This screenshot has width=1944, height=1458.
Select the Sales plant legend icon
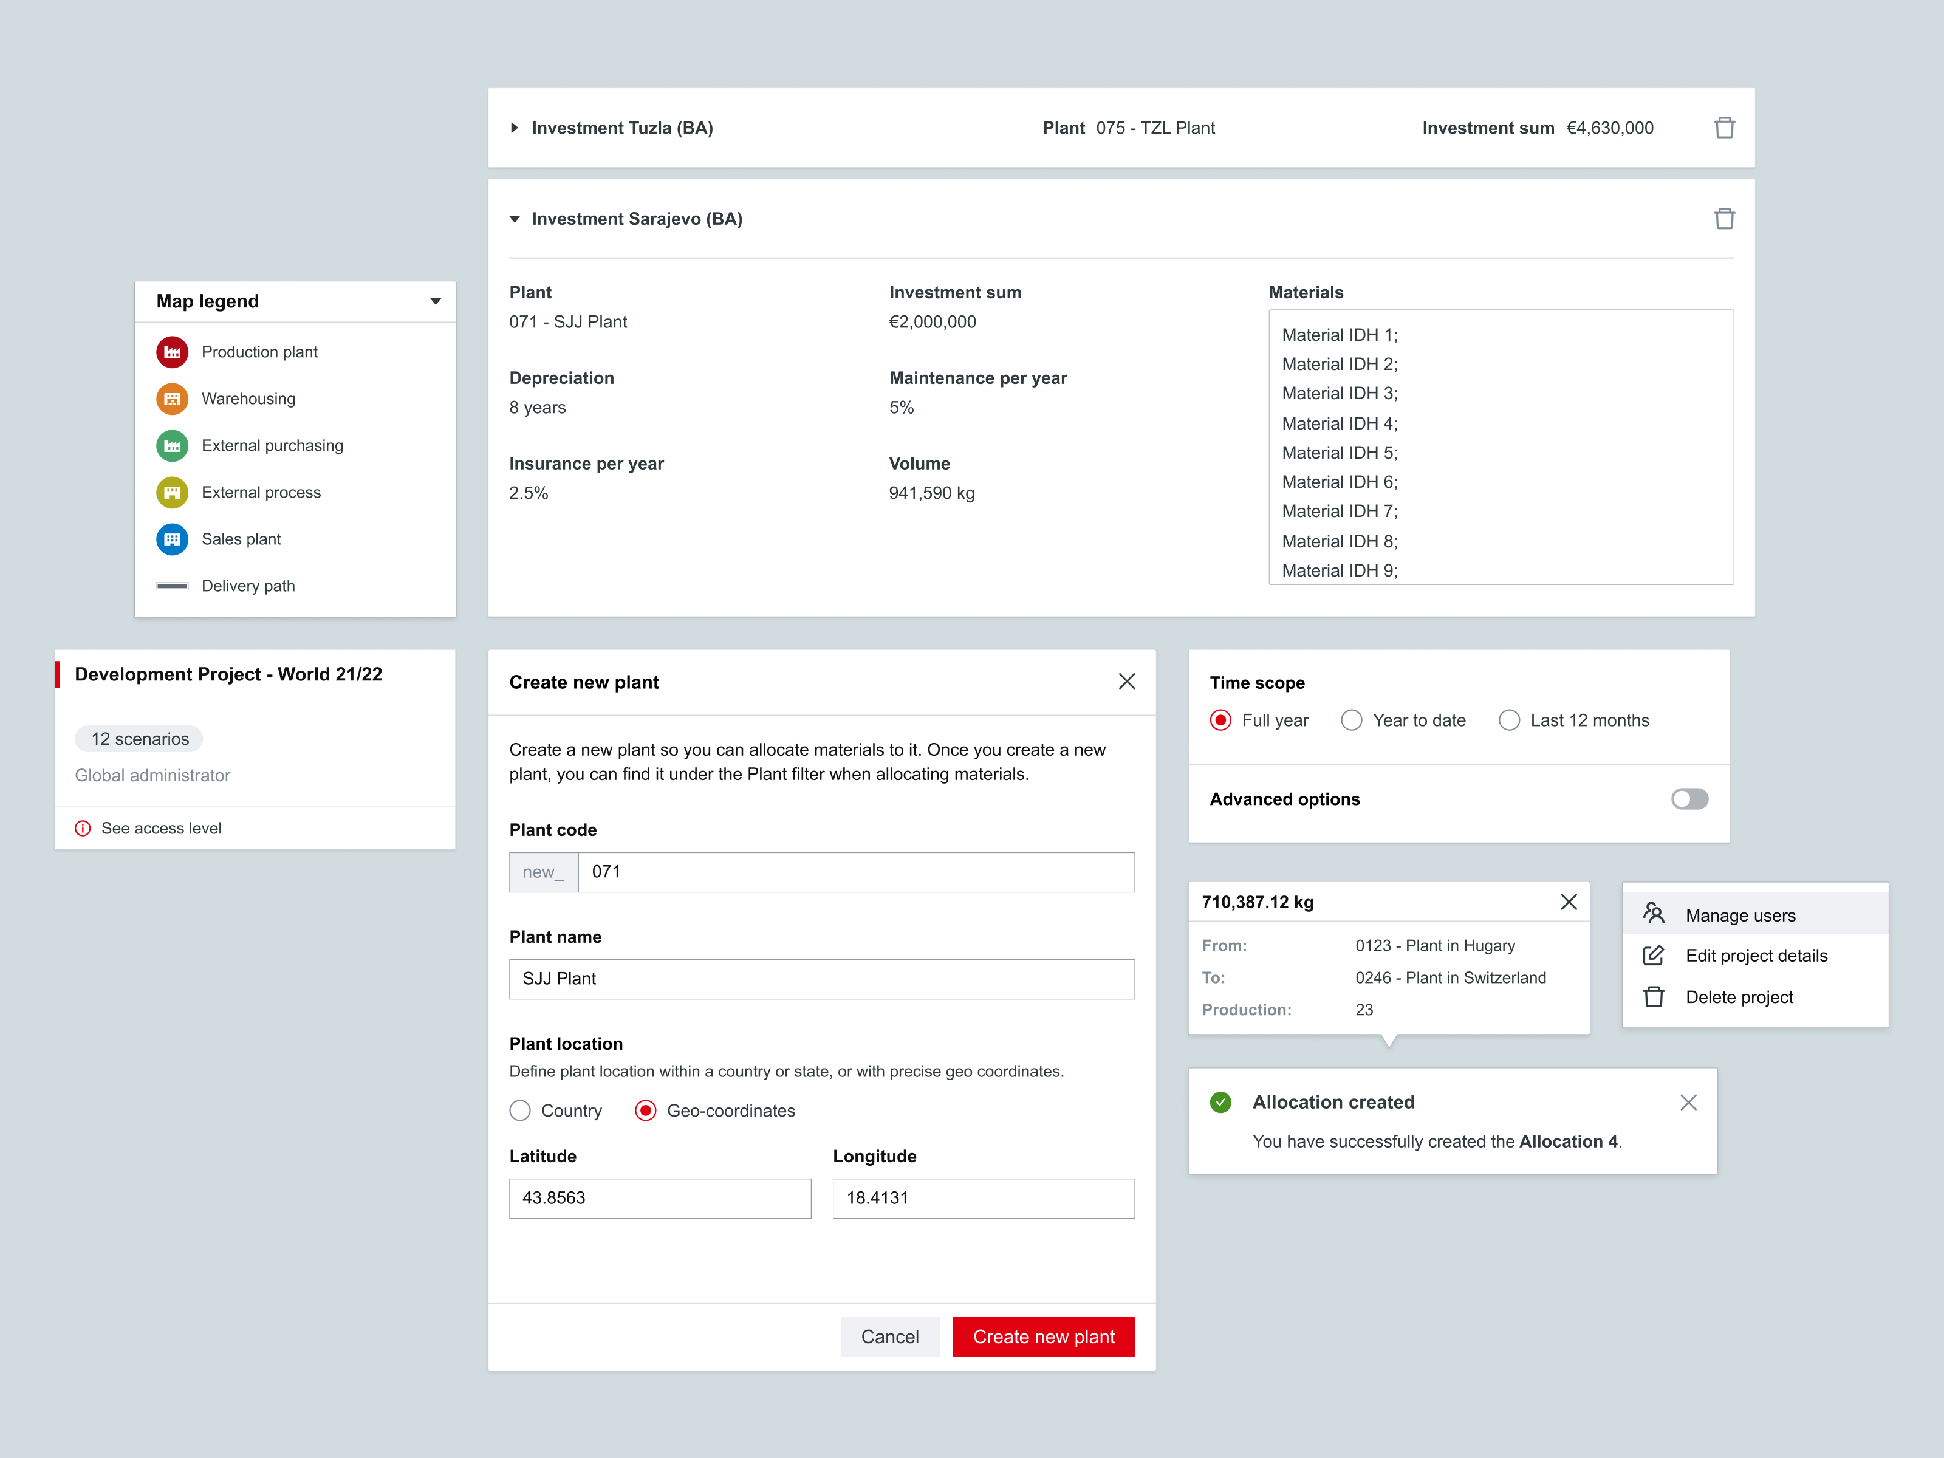[x=173, y=539]
